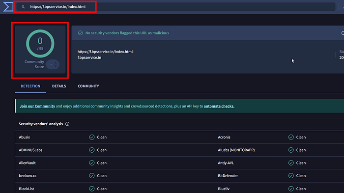Select the ADMINUSLabs vendor name

(x=30, y=150)
